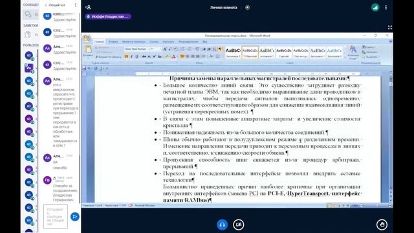Toggle Italic formatting

coord(131,56)
